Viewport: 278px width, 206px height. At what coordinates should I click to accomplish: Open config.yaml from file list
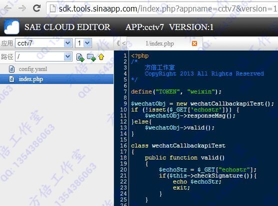point(33,69)
